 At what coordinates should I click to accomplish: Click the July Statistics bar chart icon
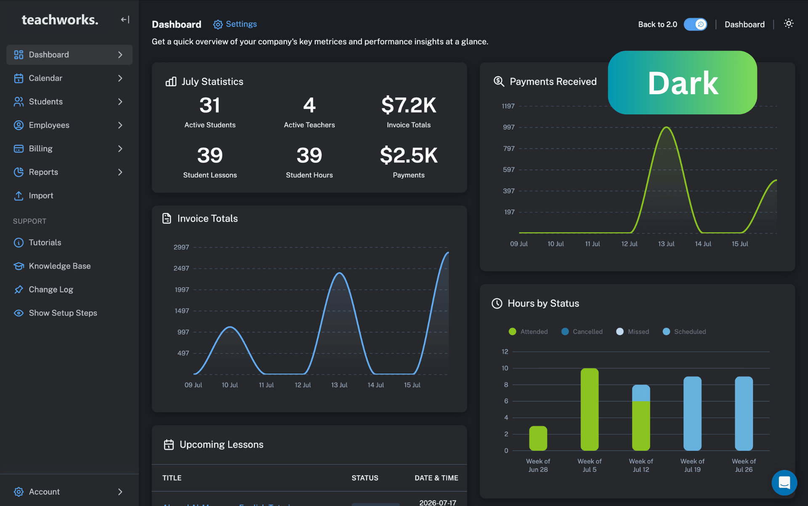click(171, 82)
